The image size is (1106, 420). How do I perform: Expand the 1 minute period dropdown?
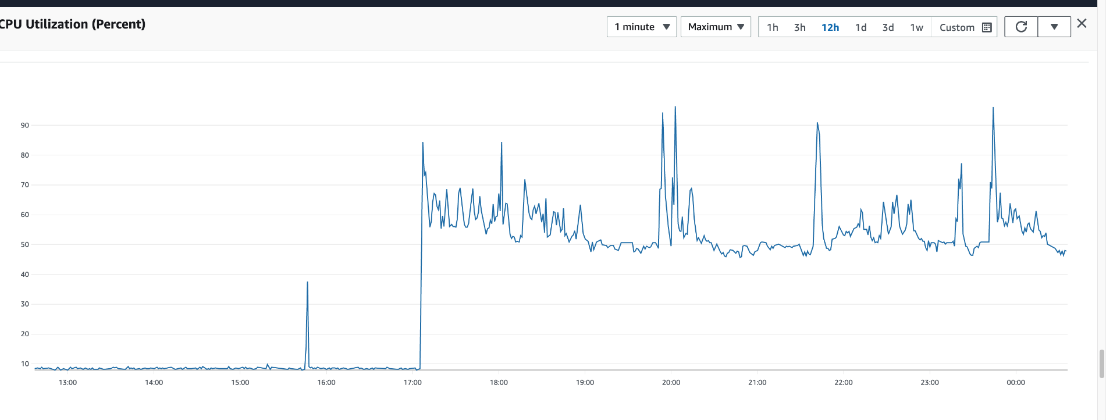[642, 27]
